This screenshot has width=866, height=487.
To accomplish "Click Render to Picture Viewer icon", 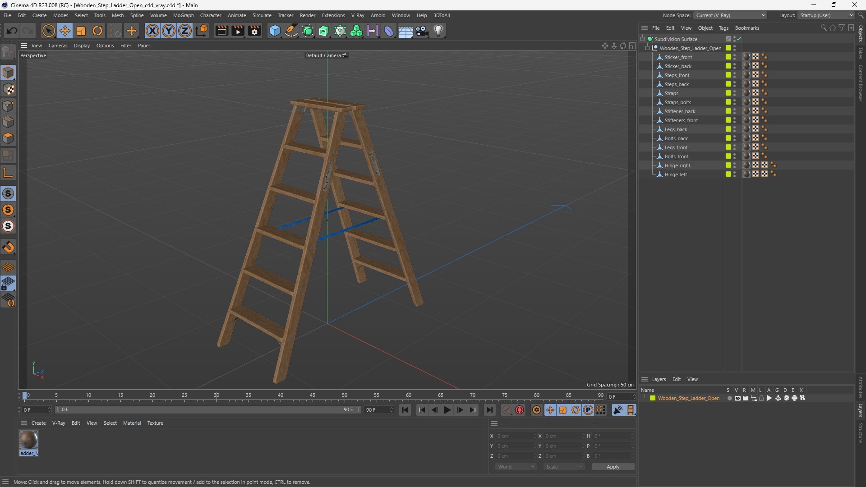I will tap(238, 31).
